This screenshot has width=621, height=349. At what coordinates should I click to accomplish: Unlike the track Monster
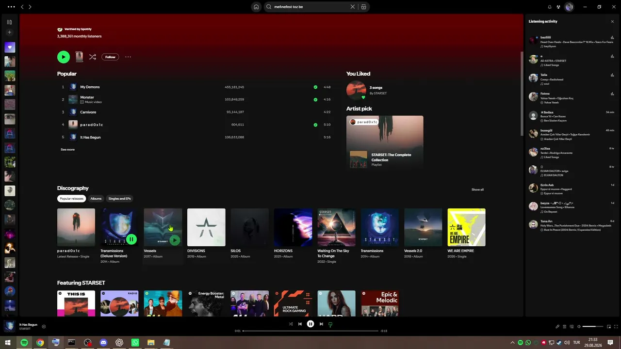coord(315,100)
